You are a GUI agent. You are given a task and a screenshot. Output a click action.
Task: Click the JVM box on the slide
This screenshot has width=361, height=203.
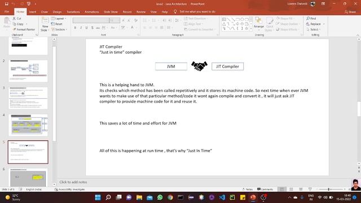(171, 67)
